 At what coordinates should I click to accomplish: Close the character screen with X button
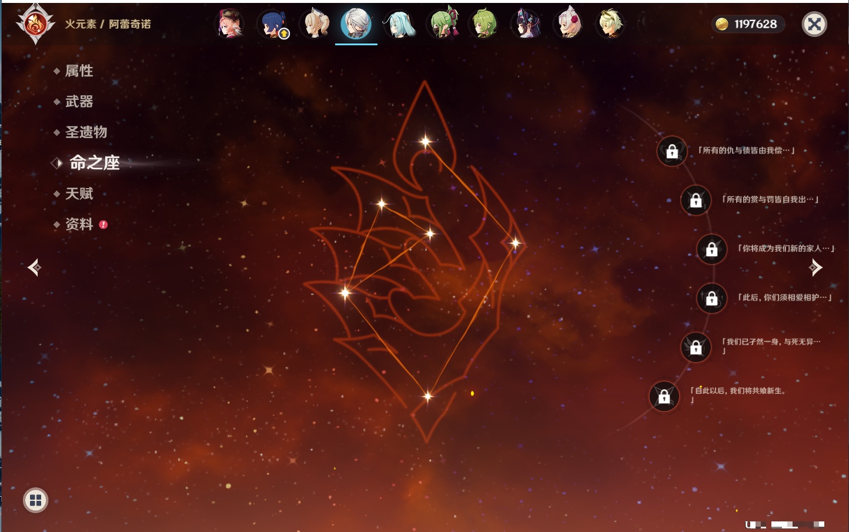pyautogui.click(x=814, y=24)
